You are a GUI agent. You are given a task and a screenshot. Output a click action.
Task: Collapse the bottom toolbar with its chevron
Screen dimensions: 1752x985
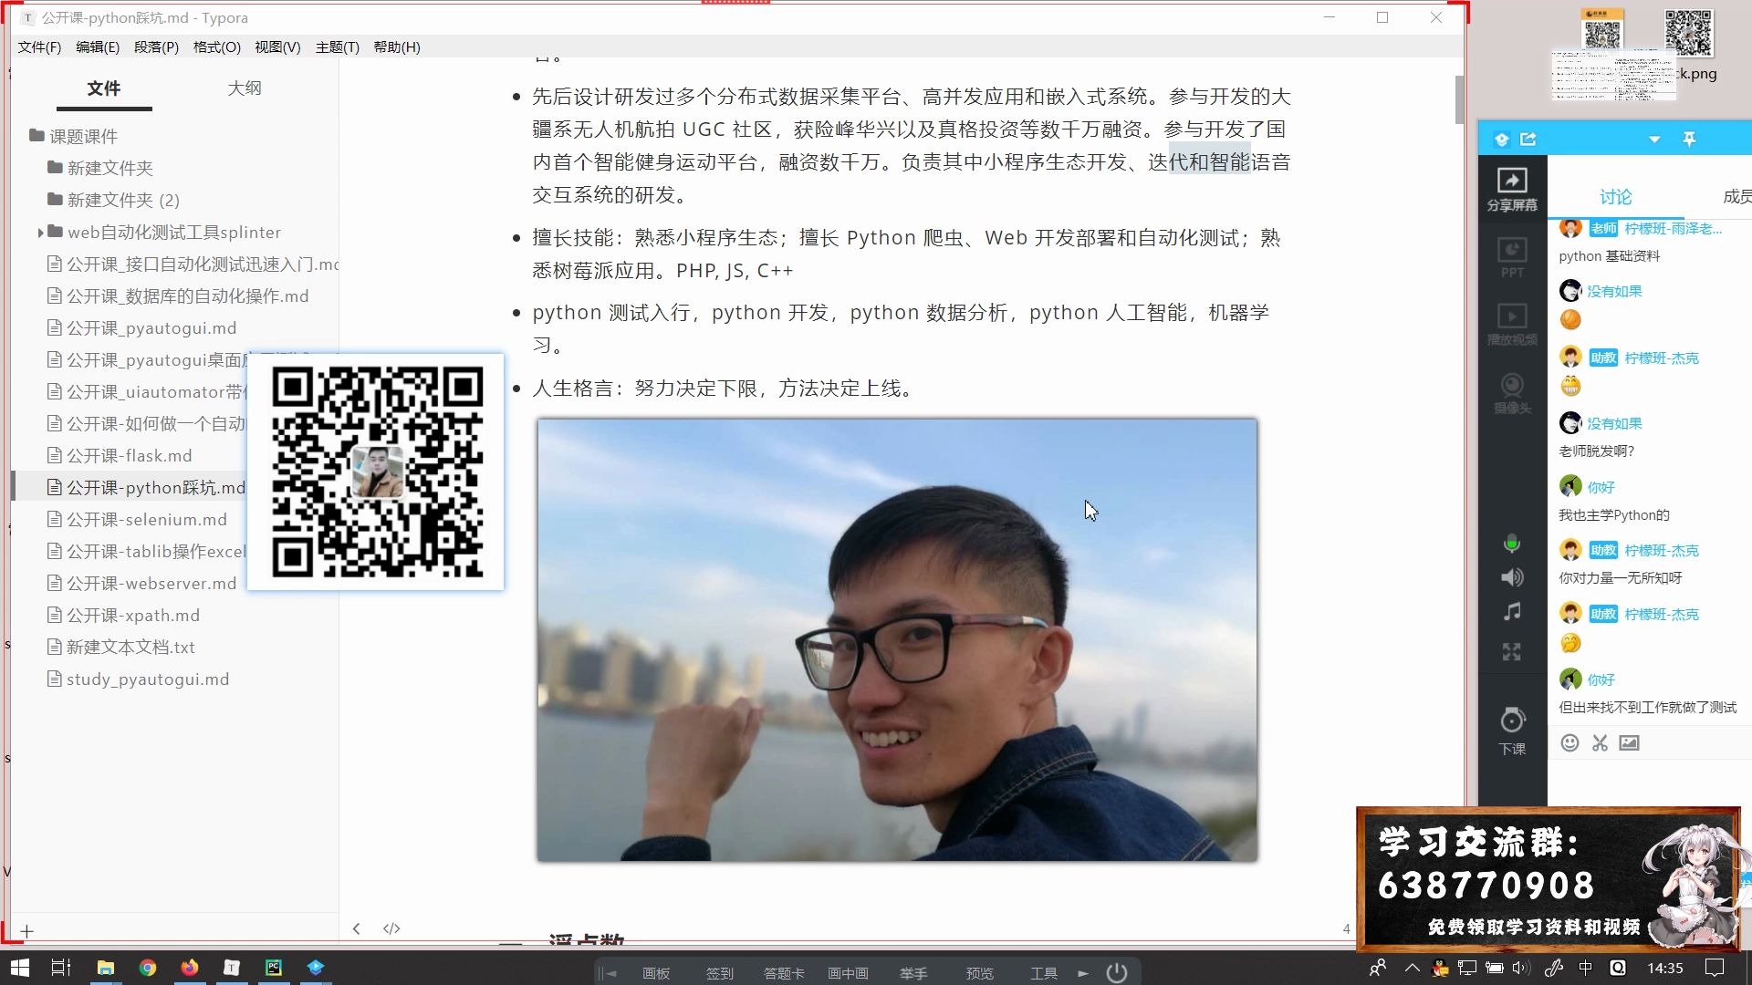606,972
